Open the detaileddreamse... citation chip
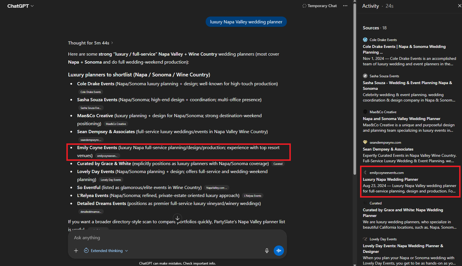This screenshot has height=266, width=462. [x=91, y=212]
